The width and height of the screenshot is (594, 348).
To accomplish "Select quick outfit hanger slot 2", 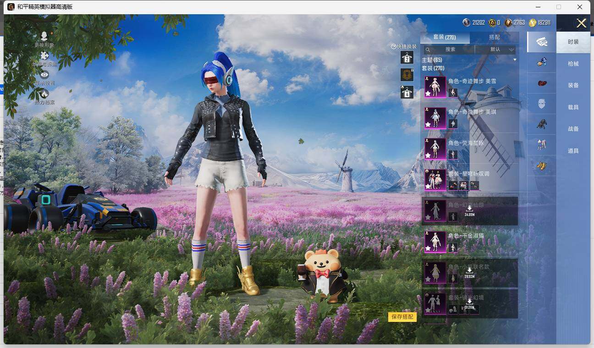I will [407, 57].
